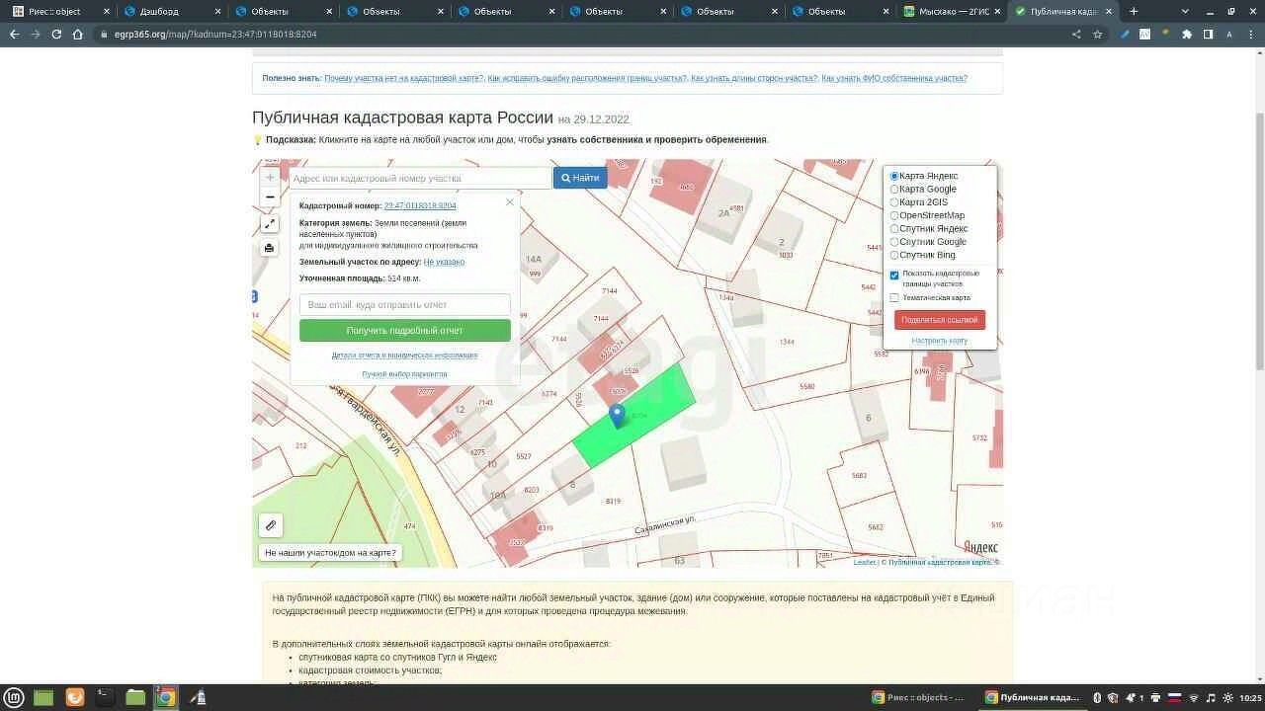This screenshot has width=1265, height=711.
Task: Click the address or cadastral number search field
Action: point(420,178)
